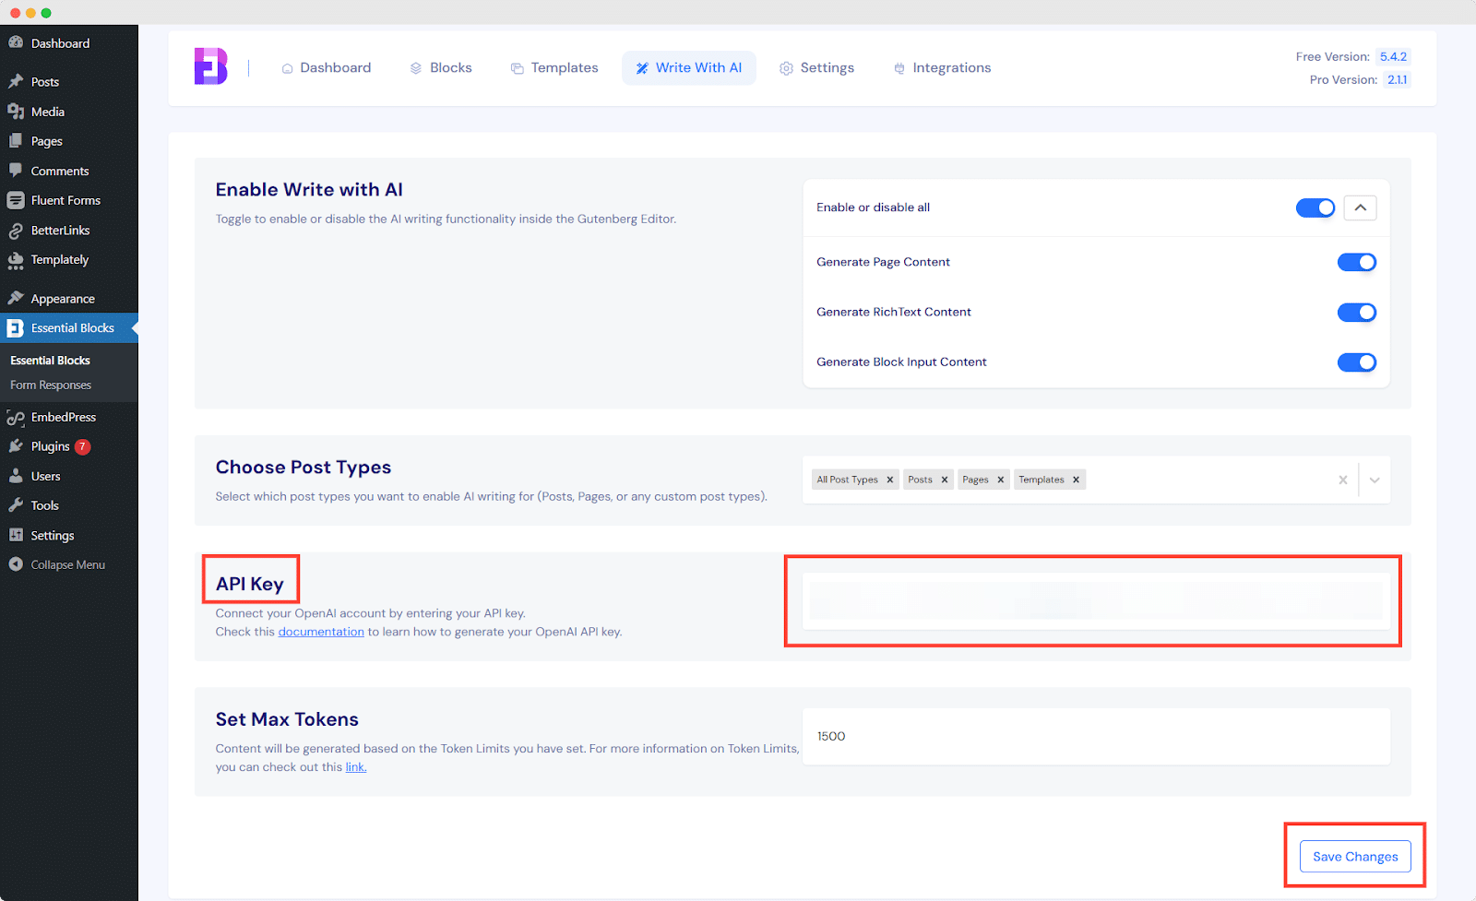Toggle Generate Block Input Content switch

[x=1357, y=362]
